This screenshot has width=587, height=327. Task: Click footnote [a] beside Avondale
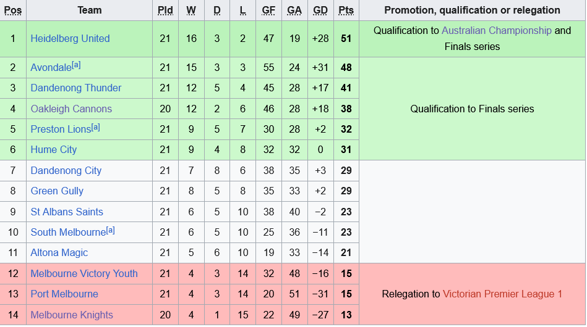click(76, 65)
